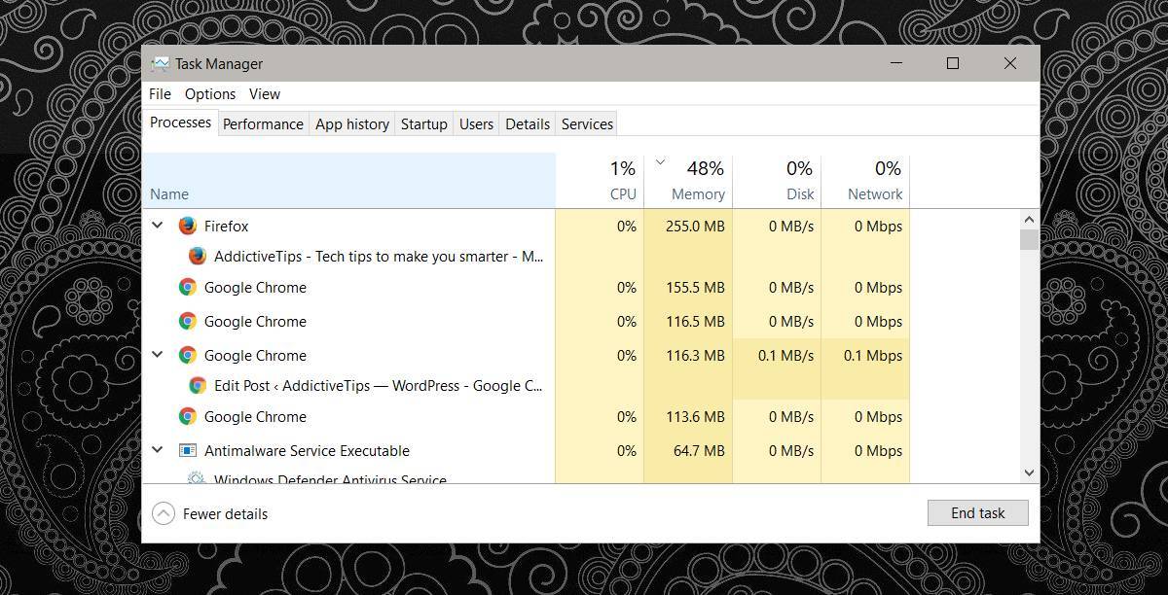Sort by the Network column header

865,181
